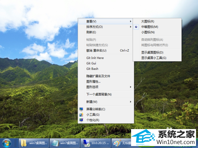198x148 pixels.
Task: Select 小图标(N) view option
Action: coord(157,32)
